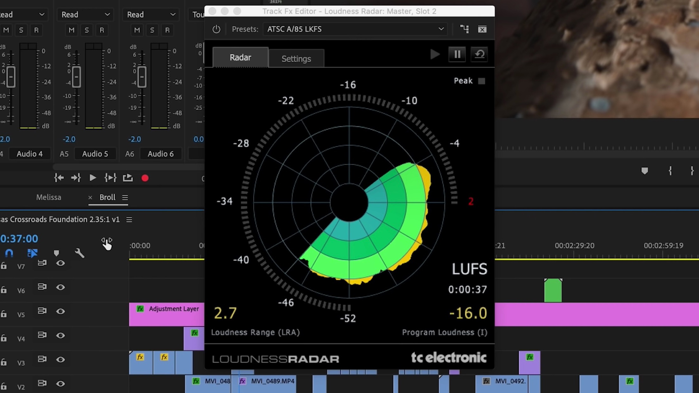699x393 pixels.
Task: Switch to the Settings tab
Action: tap(296, 59)
